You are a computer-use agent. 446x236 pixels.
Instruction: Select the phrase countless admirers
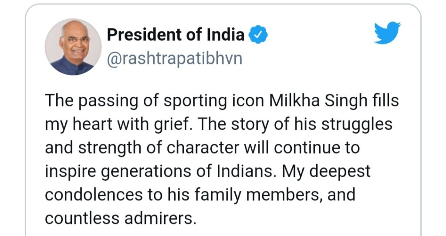point(121,219)
